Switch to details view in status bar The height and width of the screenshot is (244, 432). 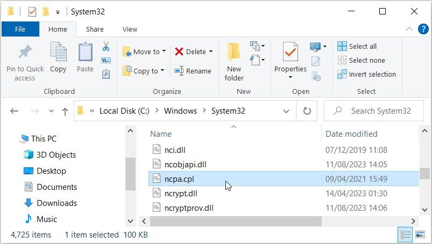click(x=404, y=235)
